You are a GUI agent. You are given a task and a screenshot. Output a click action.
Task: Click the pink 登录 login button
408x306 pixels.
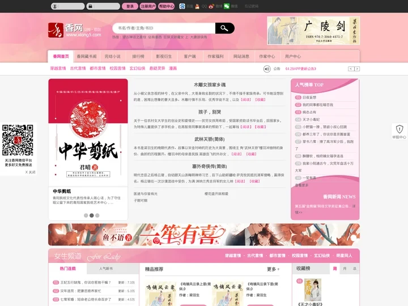tap(130, 6)
